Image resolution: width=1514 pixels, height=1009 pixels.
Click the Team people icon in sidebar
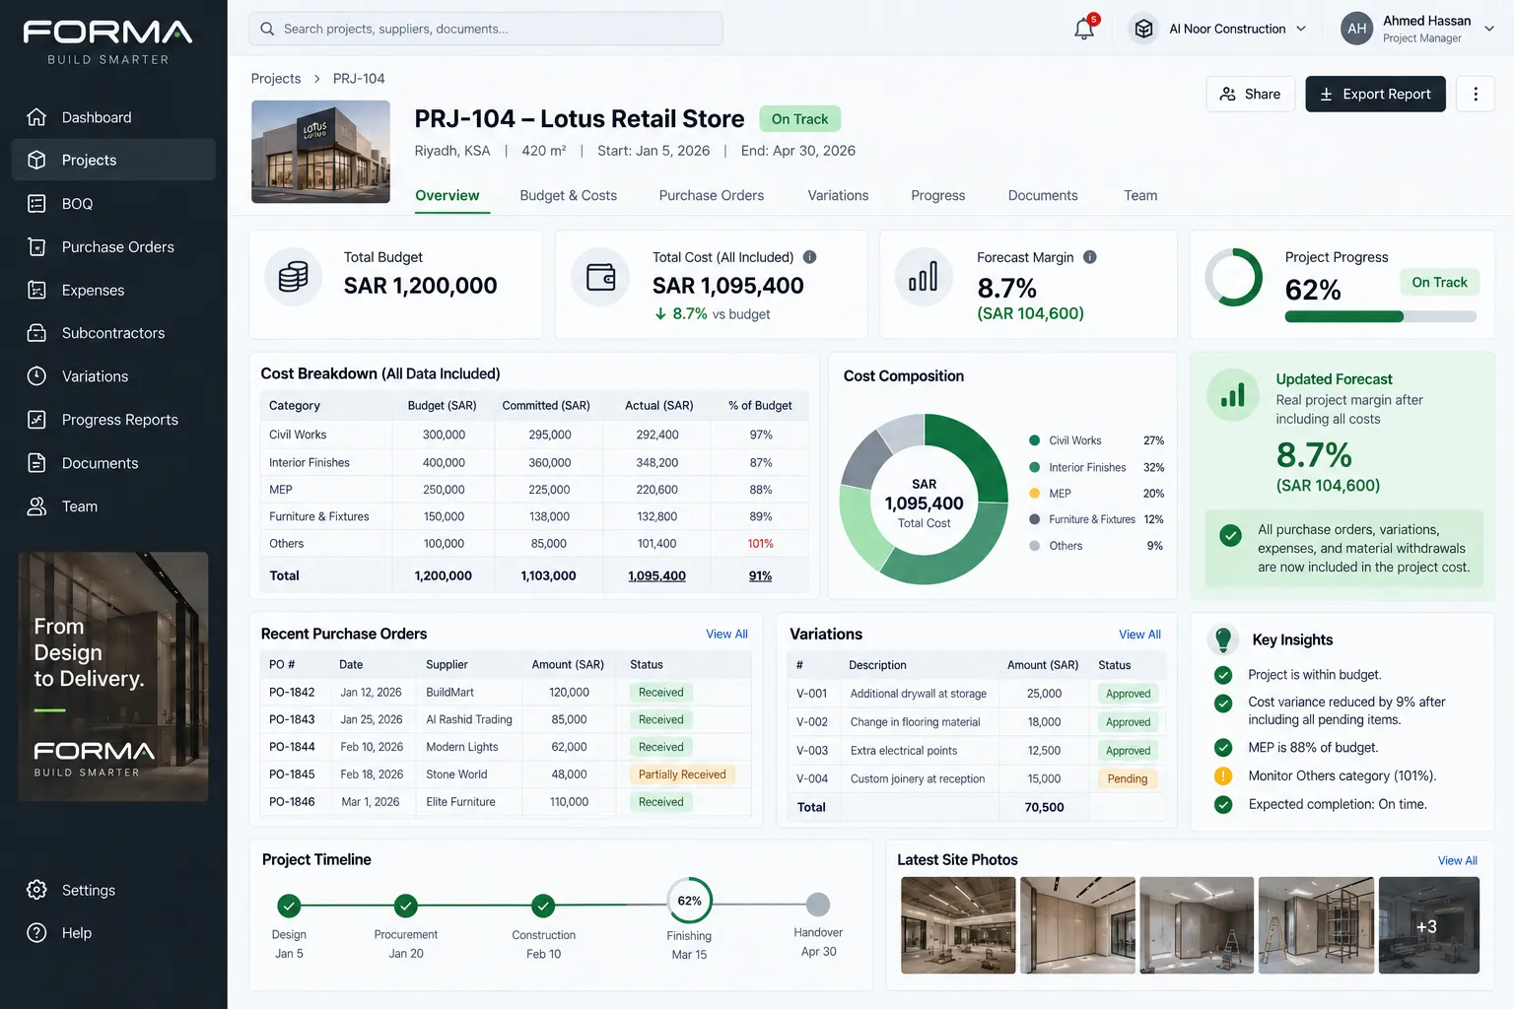coord(36,506)
